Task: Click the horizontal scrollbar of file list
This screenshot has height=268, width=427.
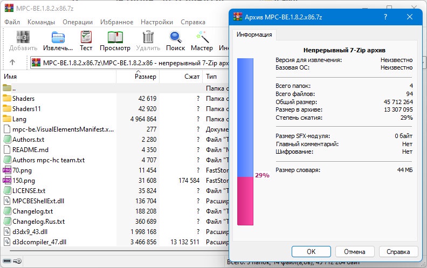Action: 119,251
